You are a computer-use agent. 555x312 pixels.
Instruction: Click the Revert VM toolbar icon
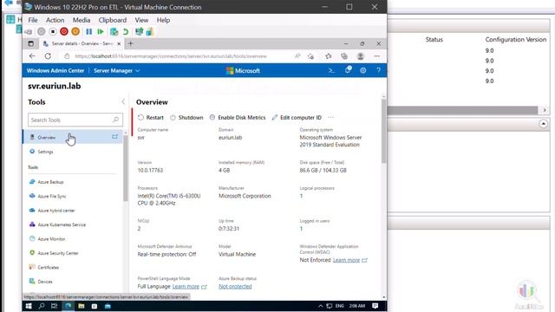click(126, 32)
